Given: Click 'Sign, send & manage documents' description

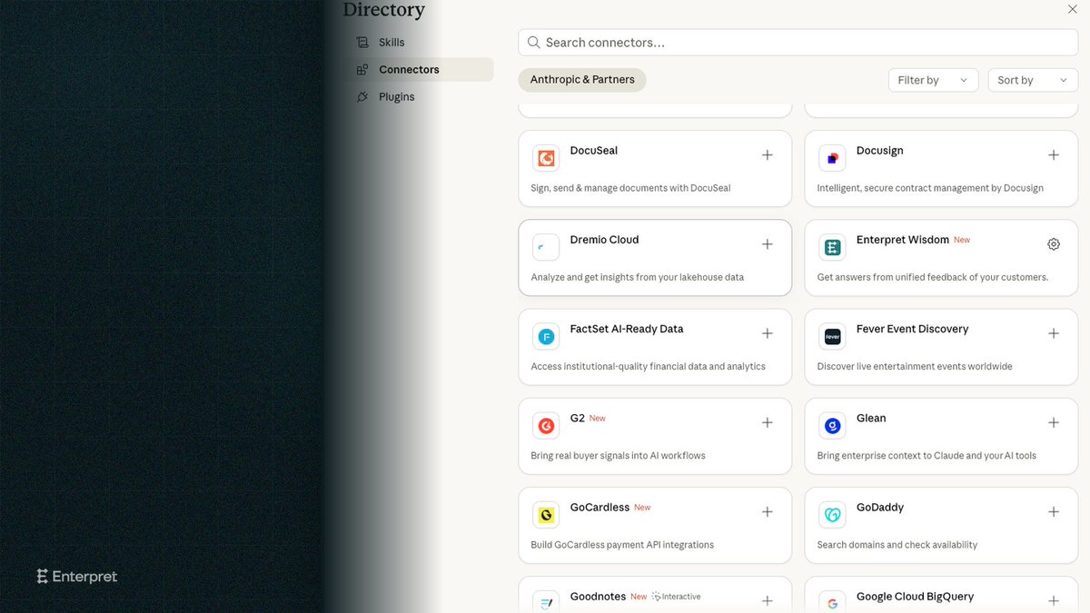Looking at the screenshot, I should pos(631,188).
